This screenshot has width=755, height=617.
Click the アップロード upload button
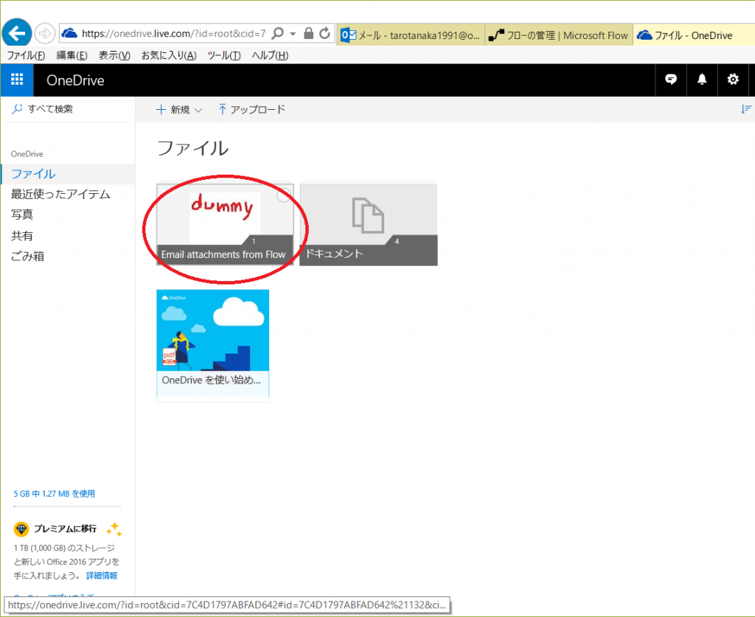point(252,110)
